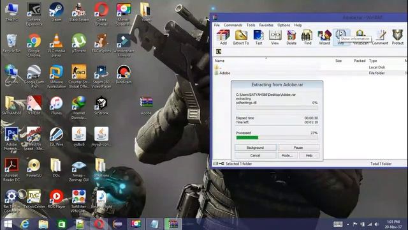Select the Steam desktop icon
408x230 pixels.
[56, 12]
